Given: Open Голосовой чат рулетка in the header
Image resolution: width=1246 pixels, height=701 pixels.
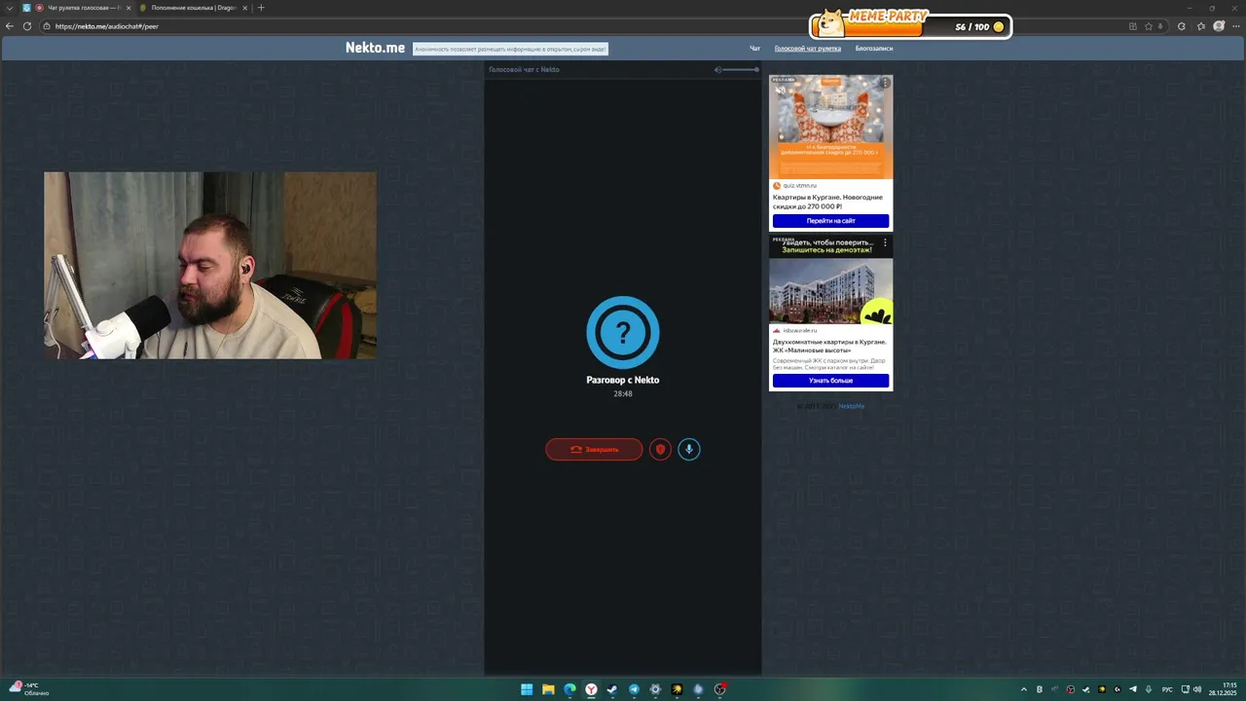Looking at the screenshot, I should click(808, 48).
